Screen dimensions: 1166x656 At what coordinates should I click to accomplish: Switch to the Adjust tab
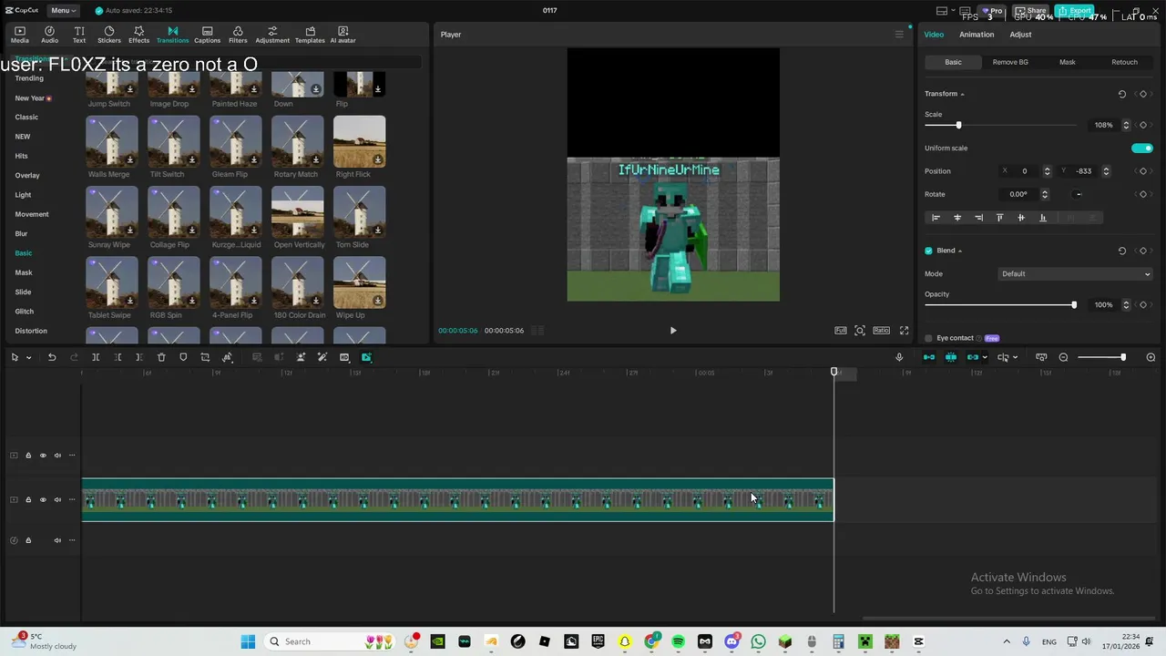click(x=1020, y=35)
